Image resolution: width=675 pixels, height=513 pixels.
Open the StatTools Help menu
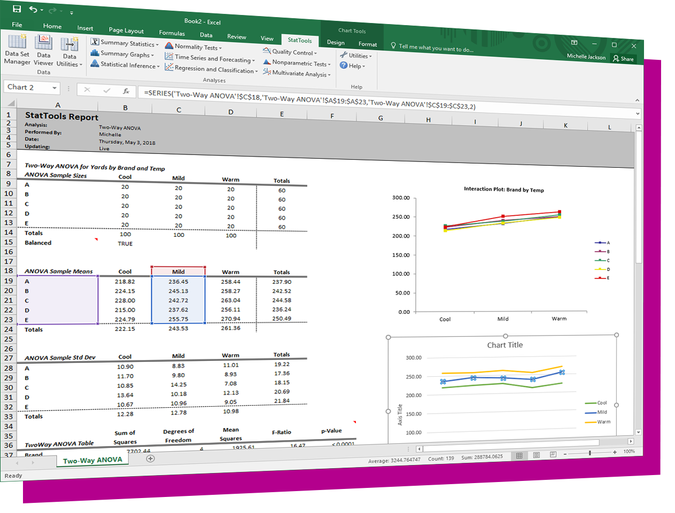tap(352, 65)
